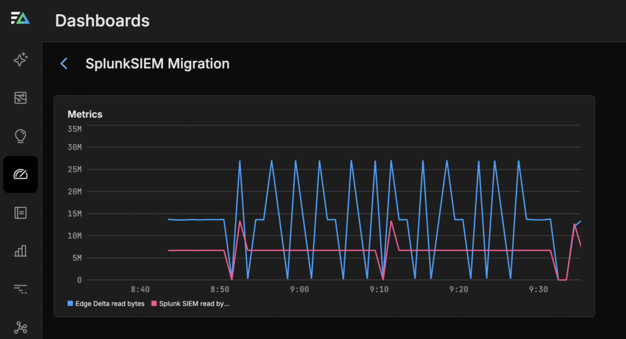Click the pink Splunk SIEM legend swatch

(x=154, y=304)
